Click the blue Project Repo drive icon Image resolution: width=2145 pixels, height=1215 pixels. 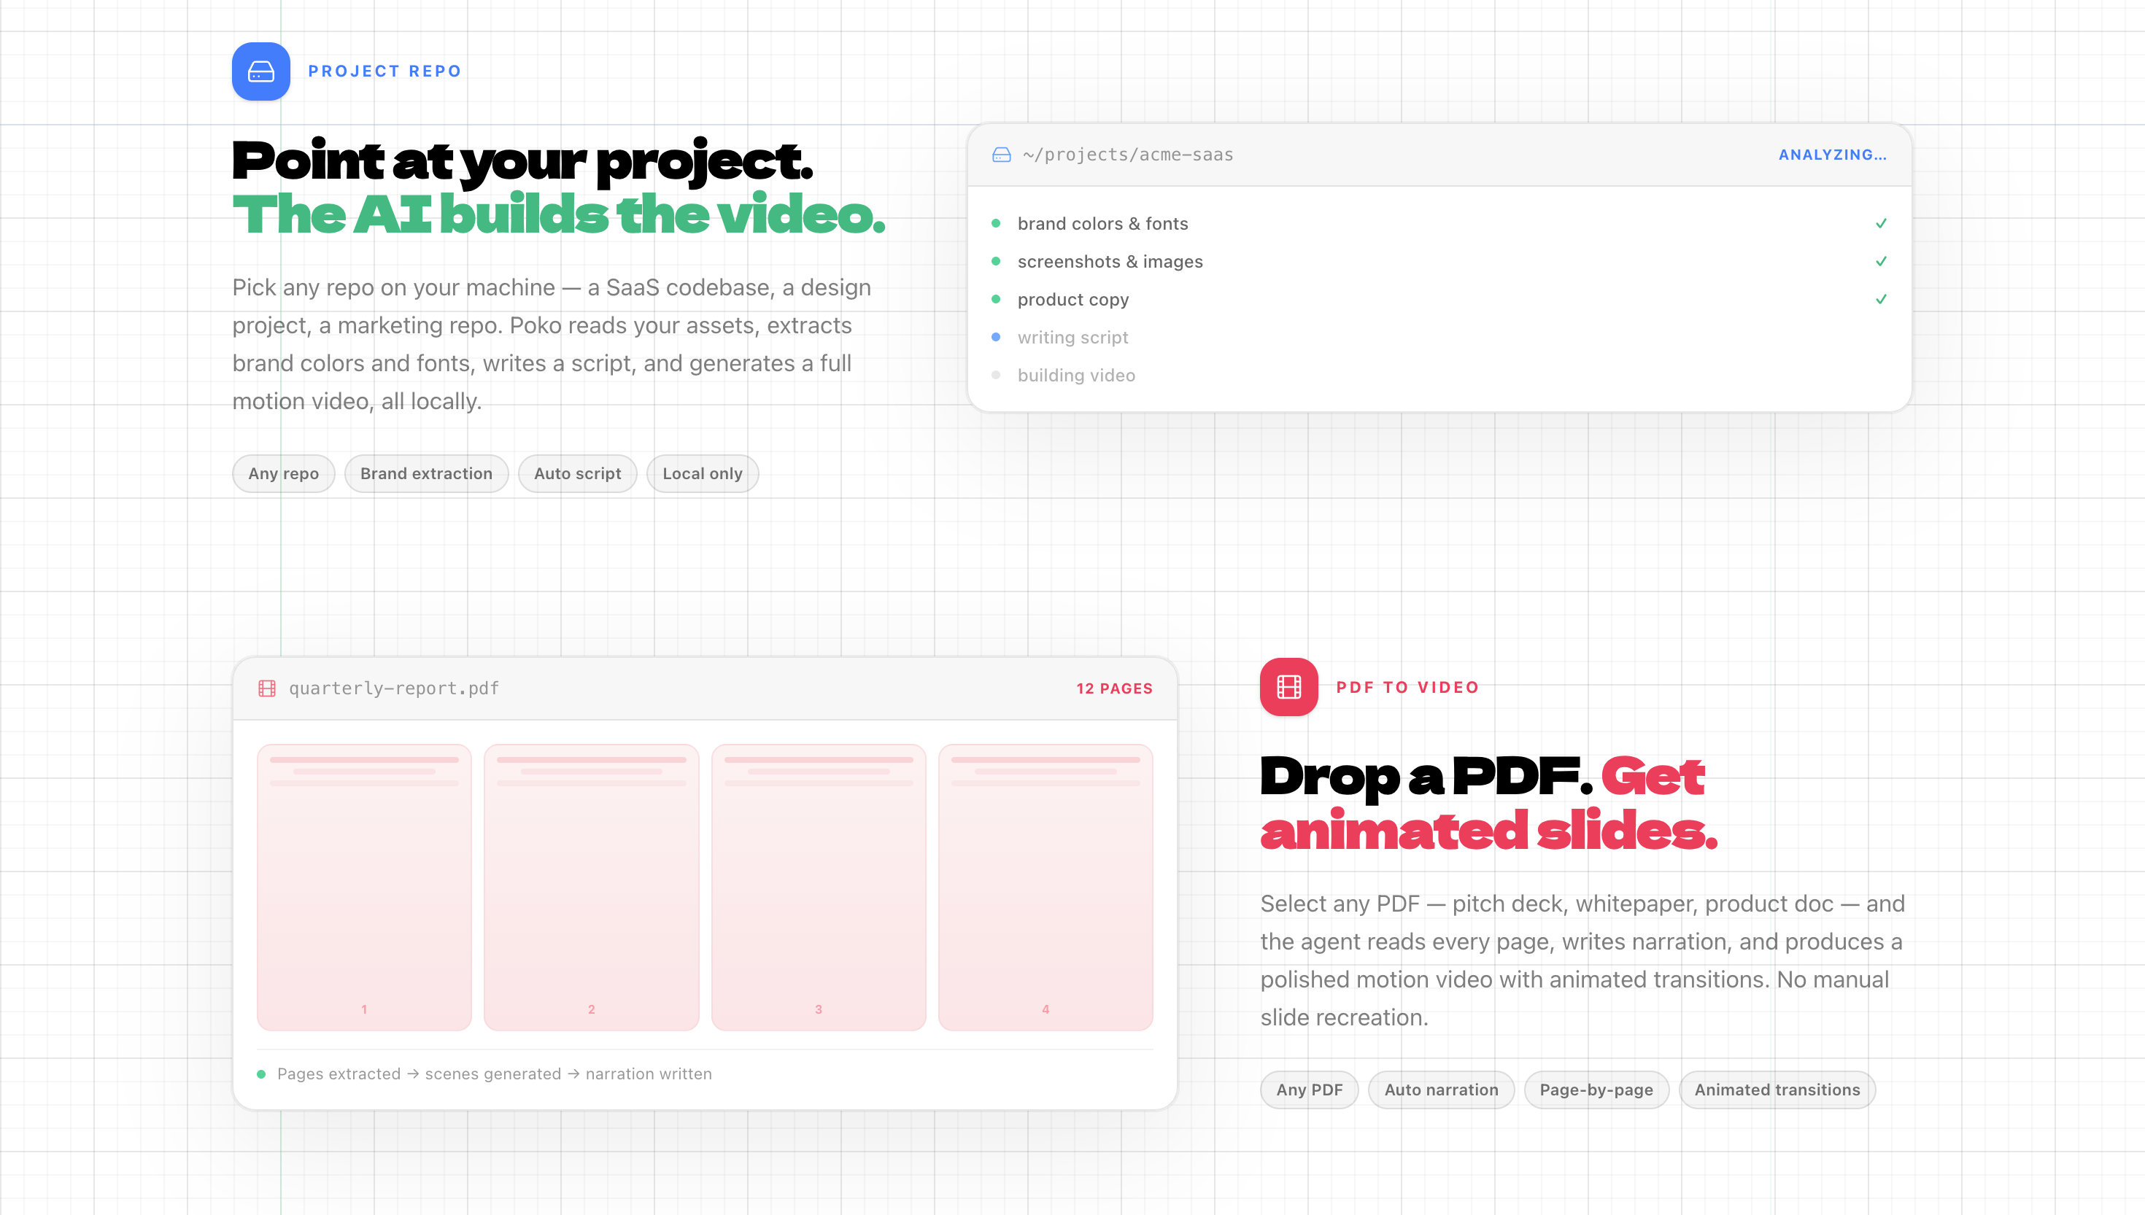click(261, 71)
